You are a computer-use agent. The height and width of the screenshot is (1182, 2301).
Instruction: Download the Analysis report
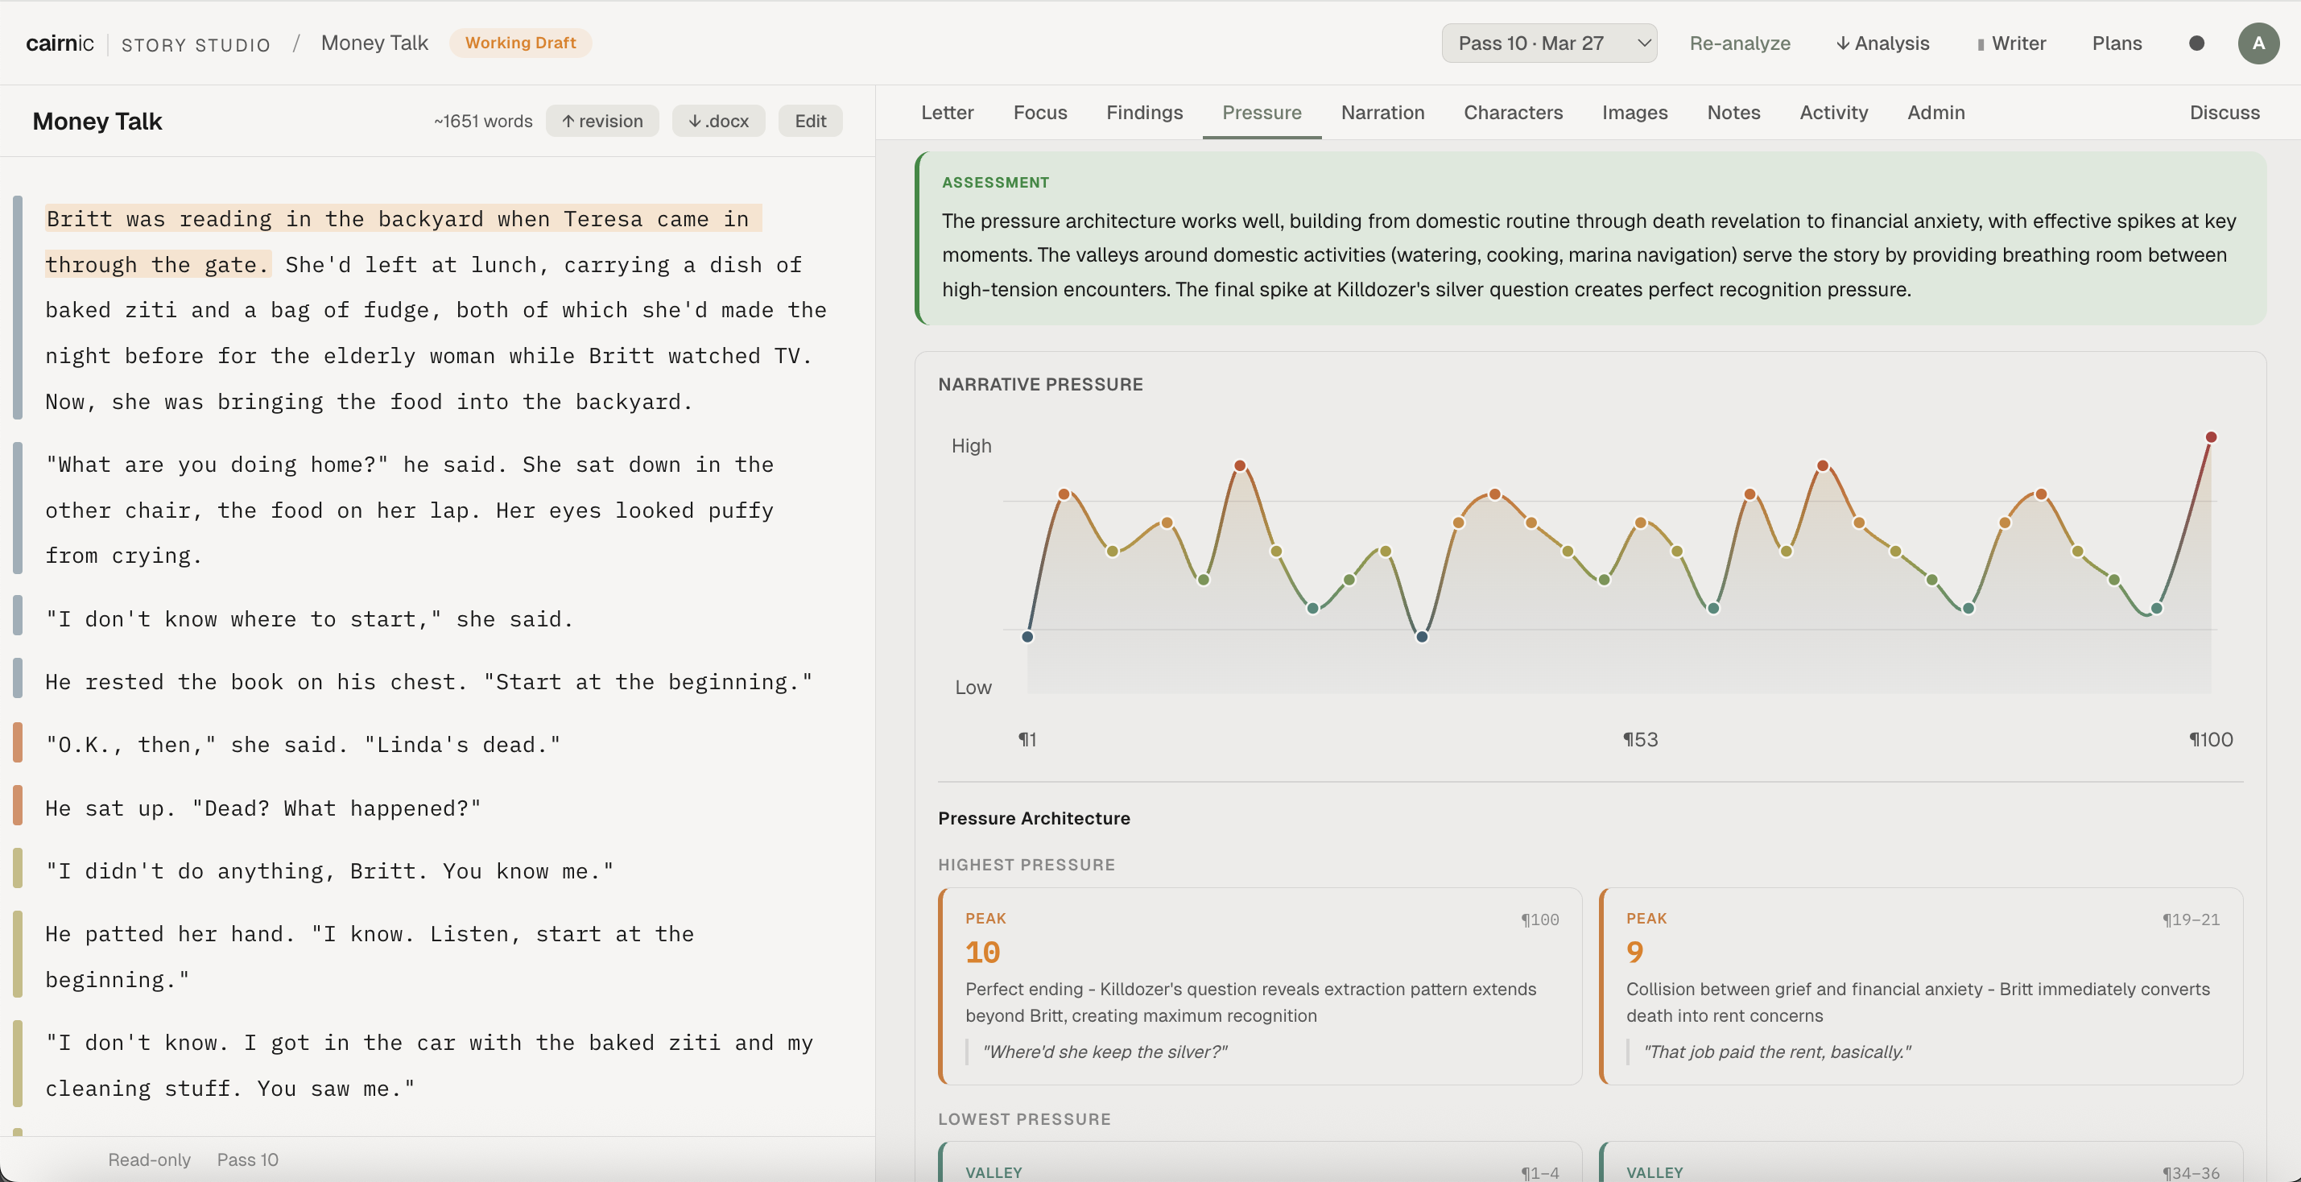pos(1882,43)
